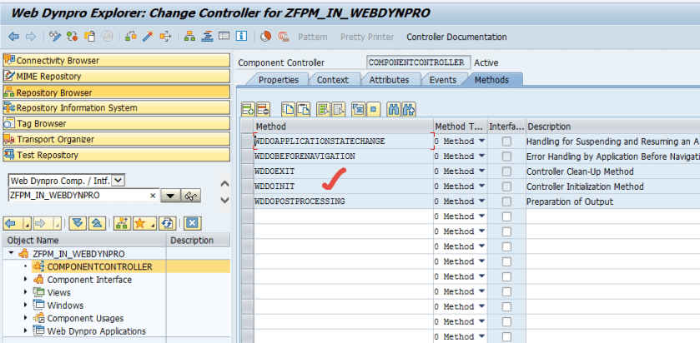This screenshot has height=343, width=700.
Task: Open the Test Repository
Action: [116, 155]
